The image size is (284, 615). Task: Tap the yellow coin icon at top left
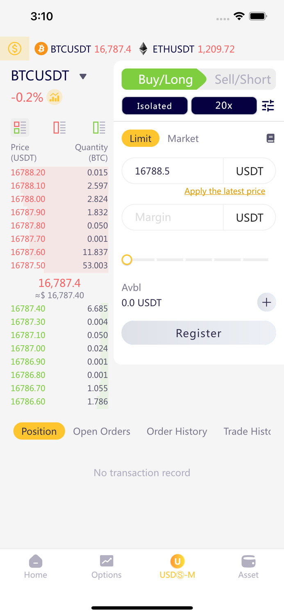coord(15,48)
